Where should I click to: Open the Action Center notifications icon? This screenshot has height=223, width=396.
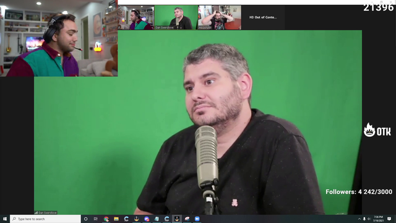(x=389, y=219)
